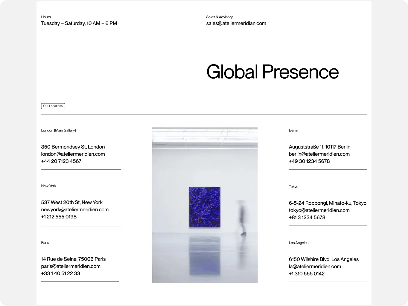Image resolution: width=408 pixels, height=306 pixels.
Task: Open the gallery photo with blue painting
Action: [205, 205]
